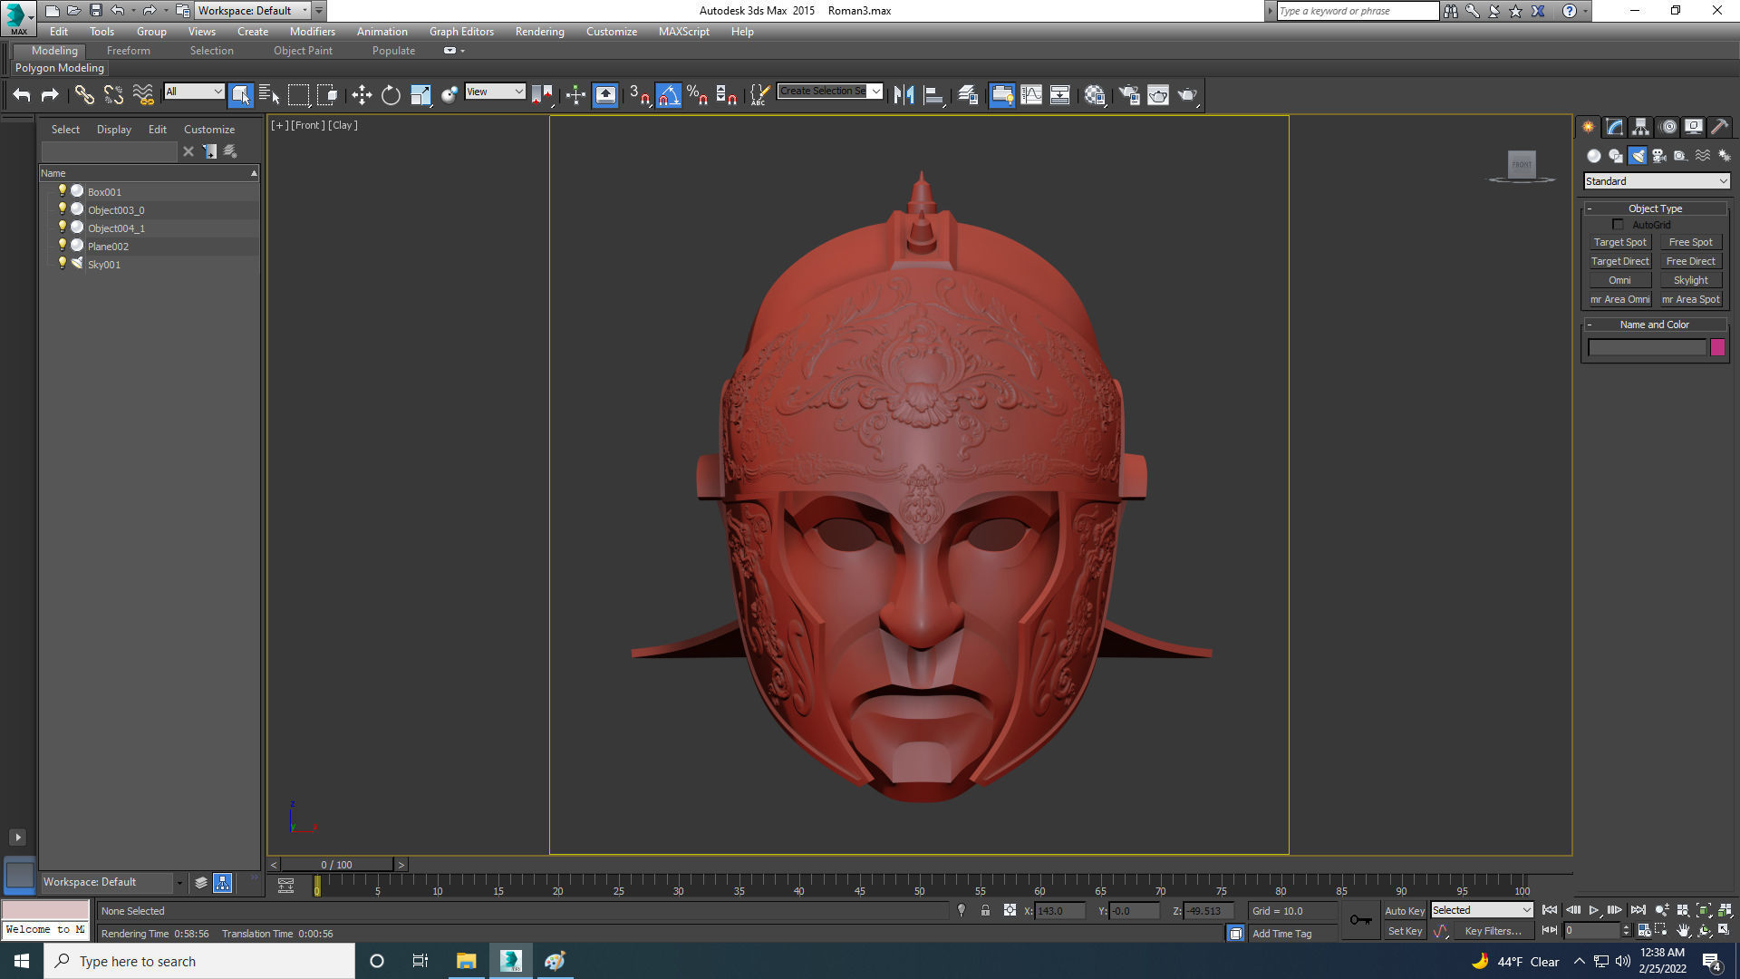Select the Select and Link tool
Image resolution: width=1740 pixels, height=979 pixels.
[83, 94]
